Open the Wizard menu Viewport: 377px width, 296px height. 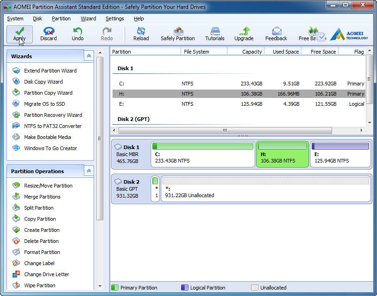[x=88, y=18]
